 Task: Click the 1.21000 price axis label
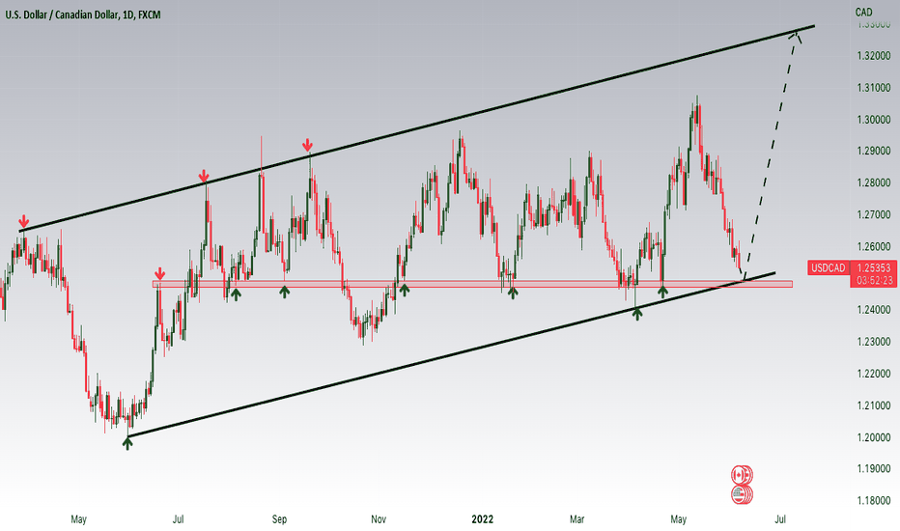tap(874, 405)
